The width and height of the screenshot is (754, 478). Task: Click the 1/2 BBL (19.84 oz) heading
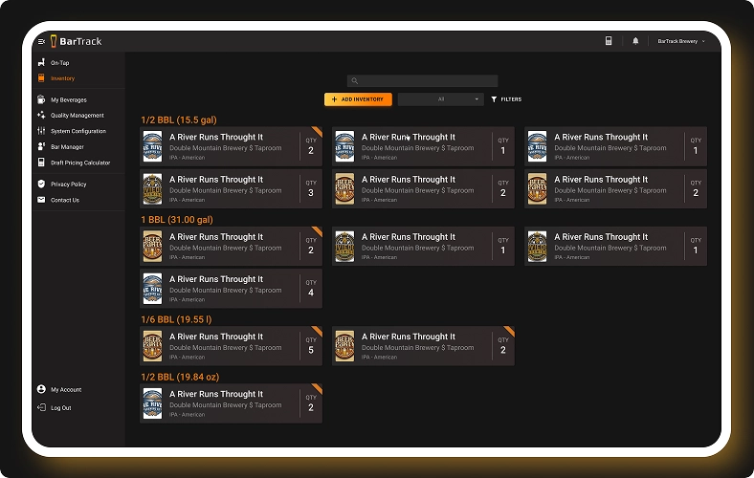[180, 377]
